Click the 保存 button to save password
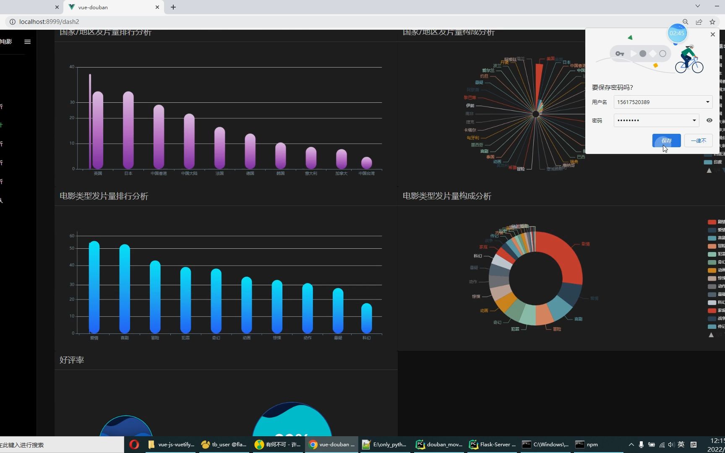 [666, 141]
